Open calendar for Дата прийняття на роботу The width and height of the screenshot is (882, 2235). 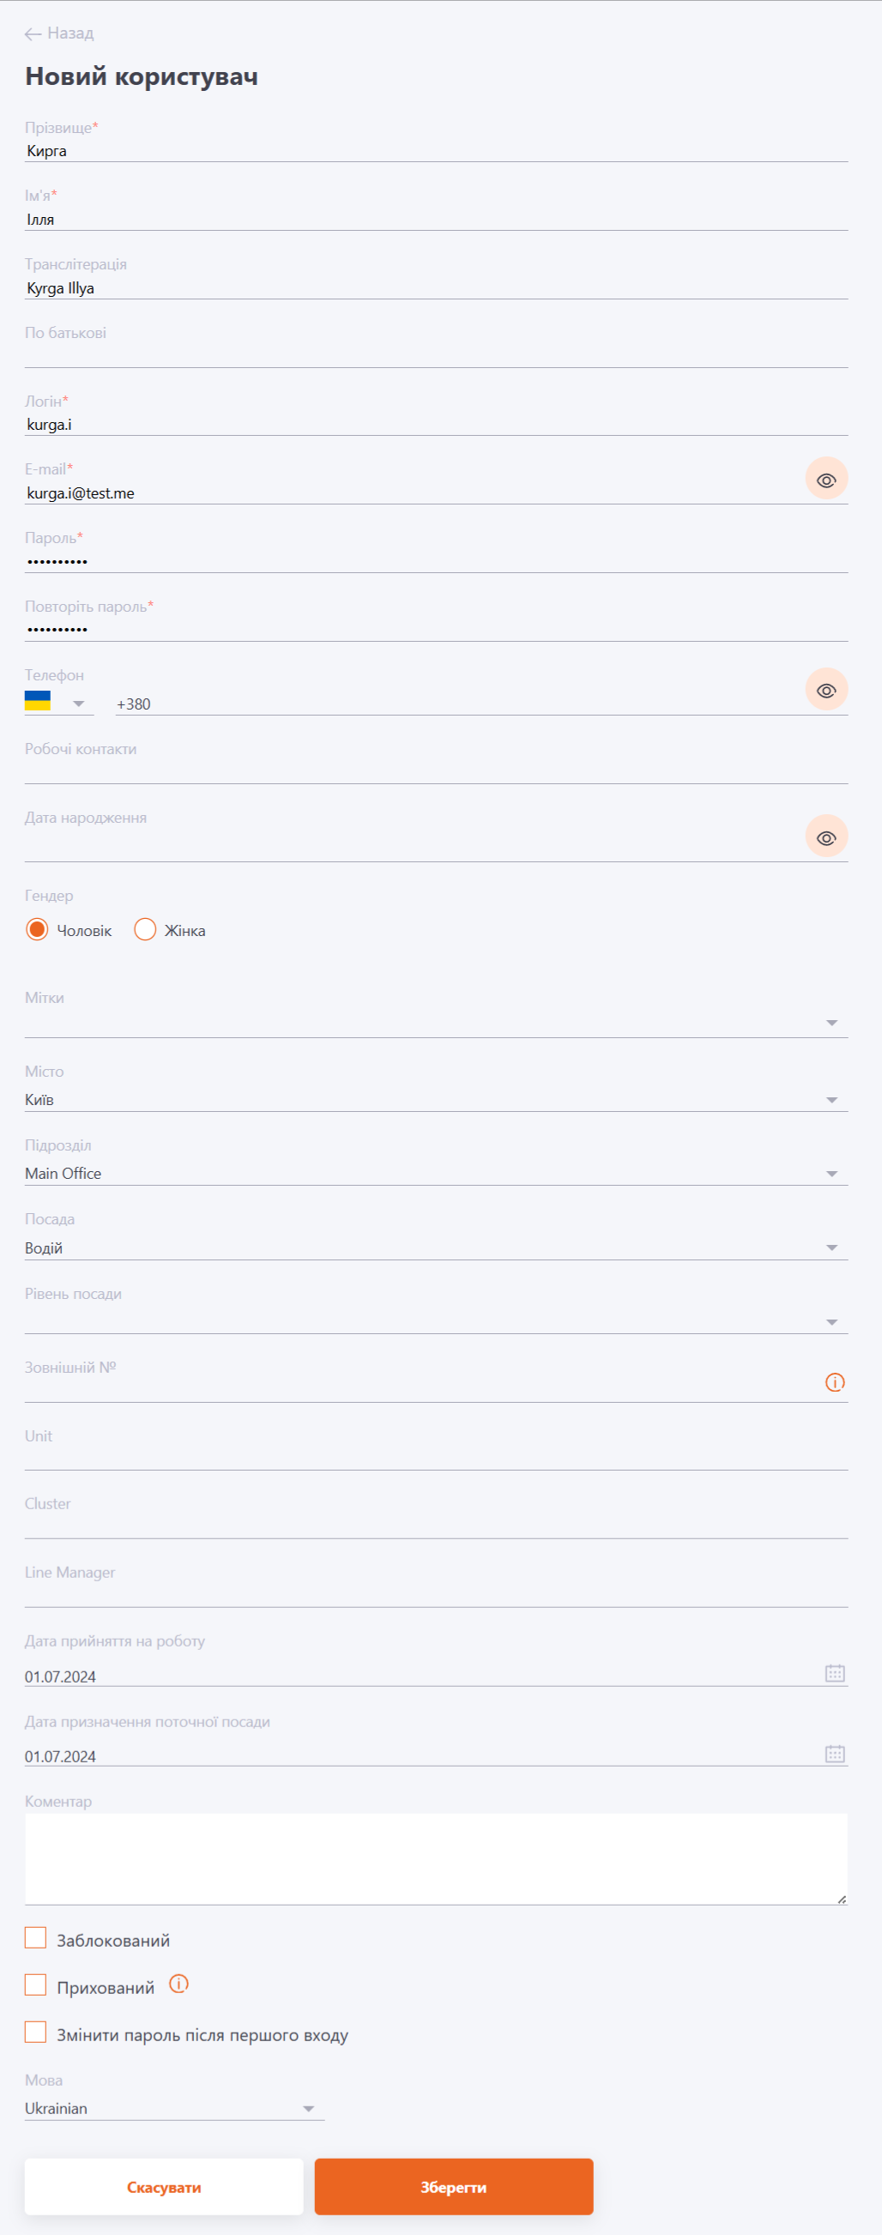point(834,1674)
